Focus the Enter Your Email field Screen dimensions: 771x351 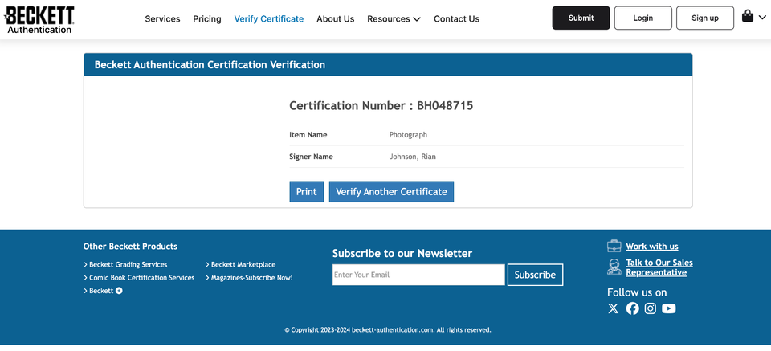[x=418, y=275]
